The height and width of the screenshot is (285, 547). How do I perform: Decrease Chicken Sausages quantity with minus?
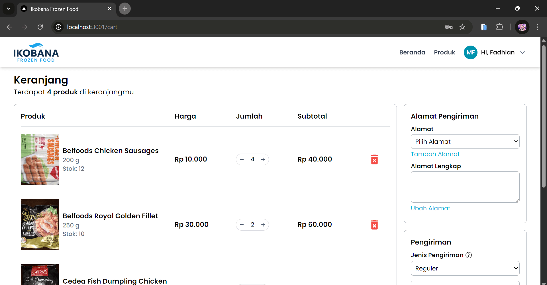click(x=242, y=160)
